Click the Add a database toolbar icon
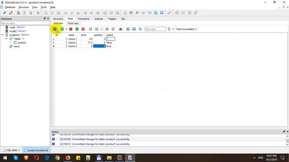The image size is (289, 162). tap(18, 13)
